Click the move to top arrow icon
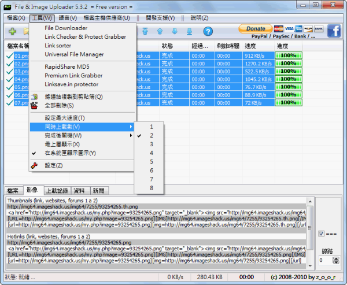The width and height of the screenshot is (347, 285). (145, 31)
